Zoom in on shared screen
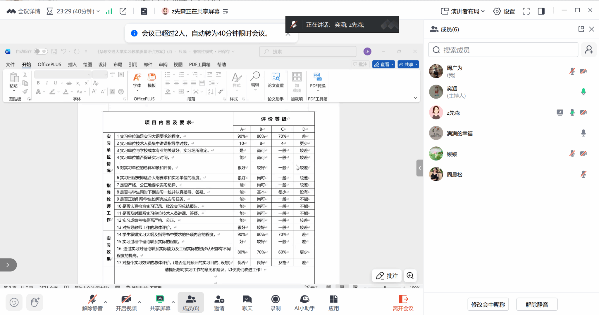 (x=410, y=276)
